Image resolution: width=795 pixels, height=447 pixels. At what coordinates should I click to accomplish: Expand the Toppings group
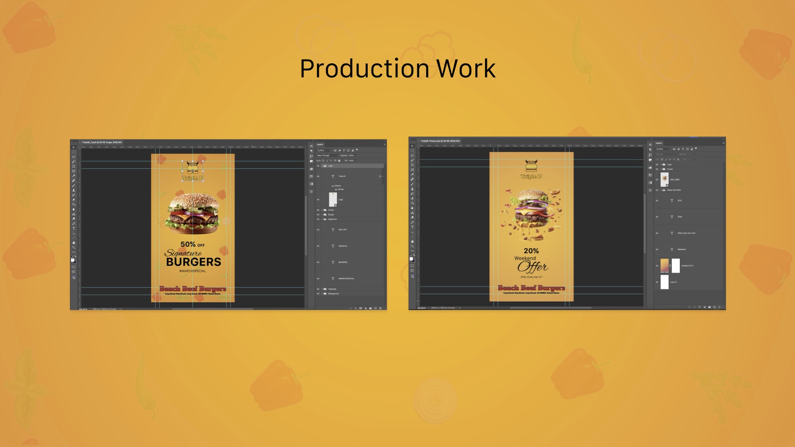(322, 289)
